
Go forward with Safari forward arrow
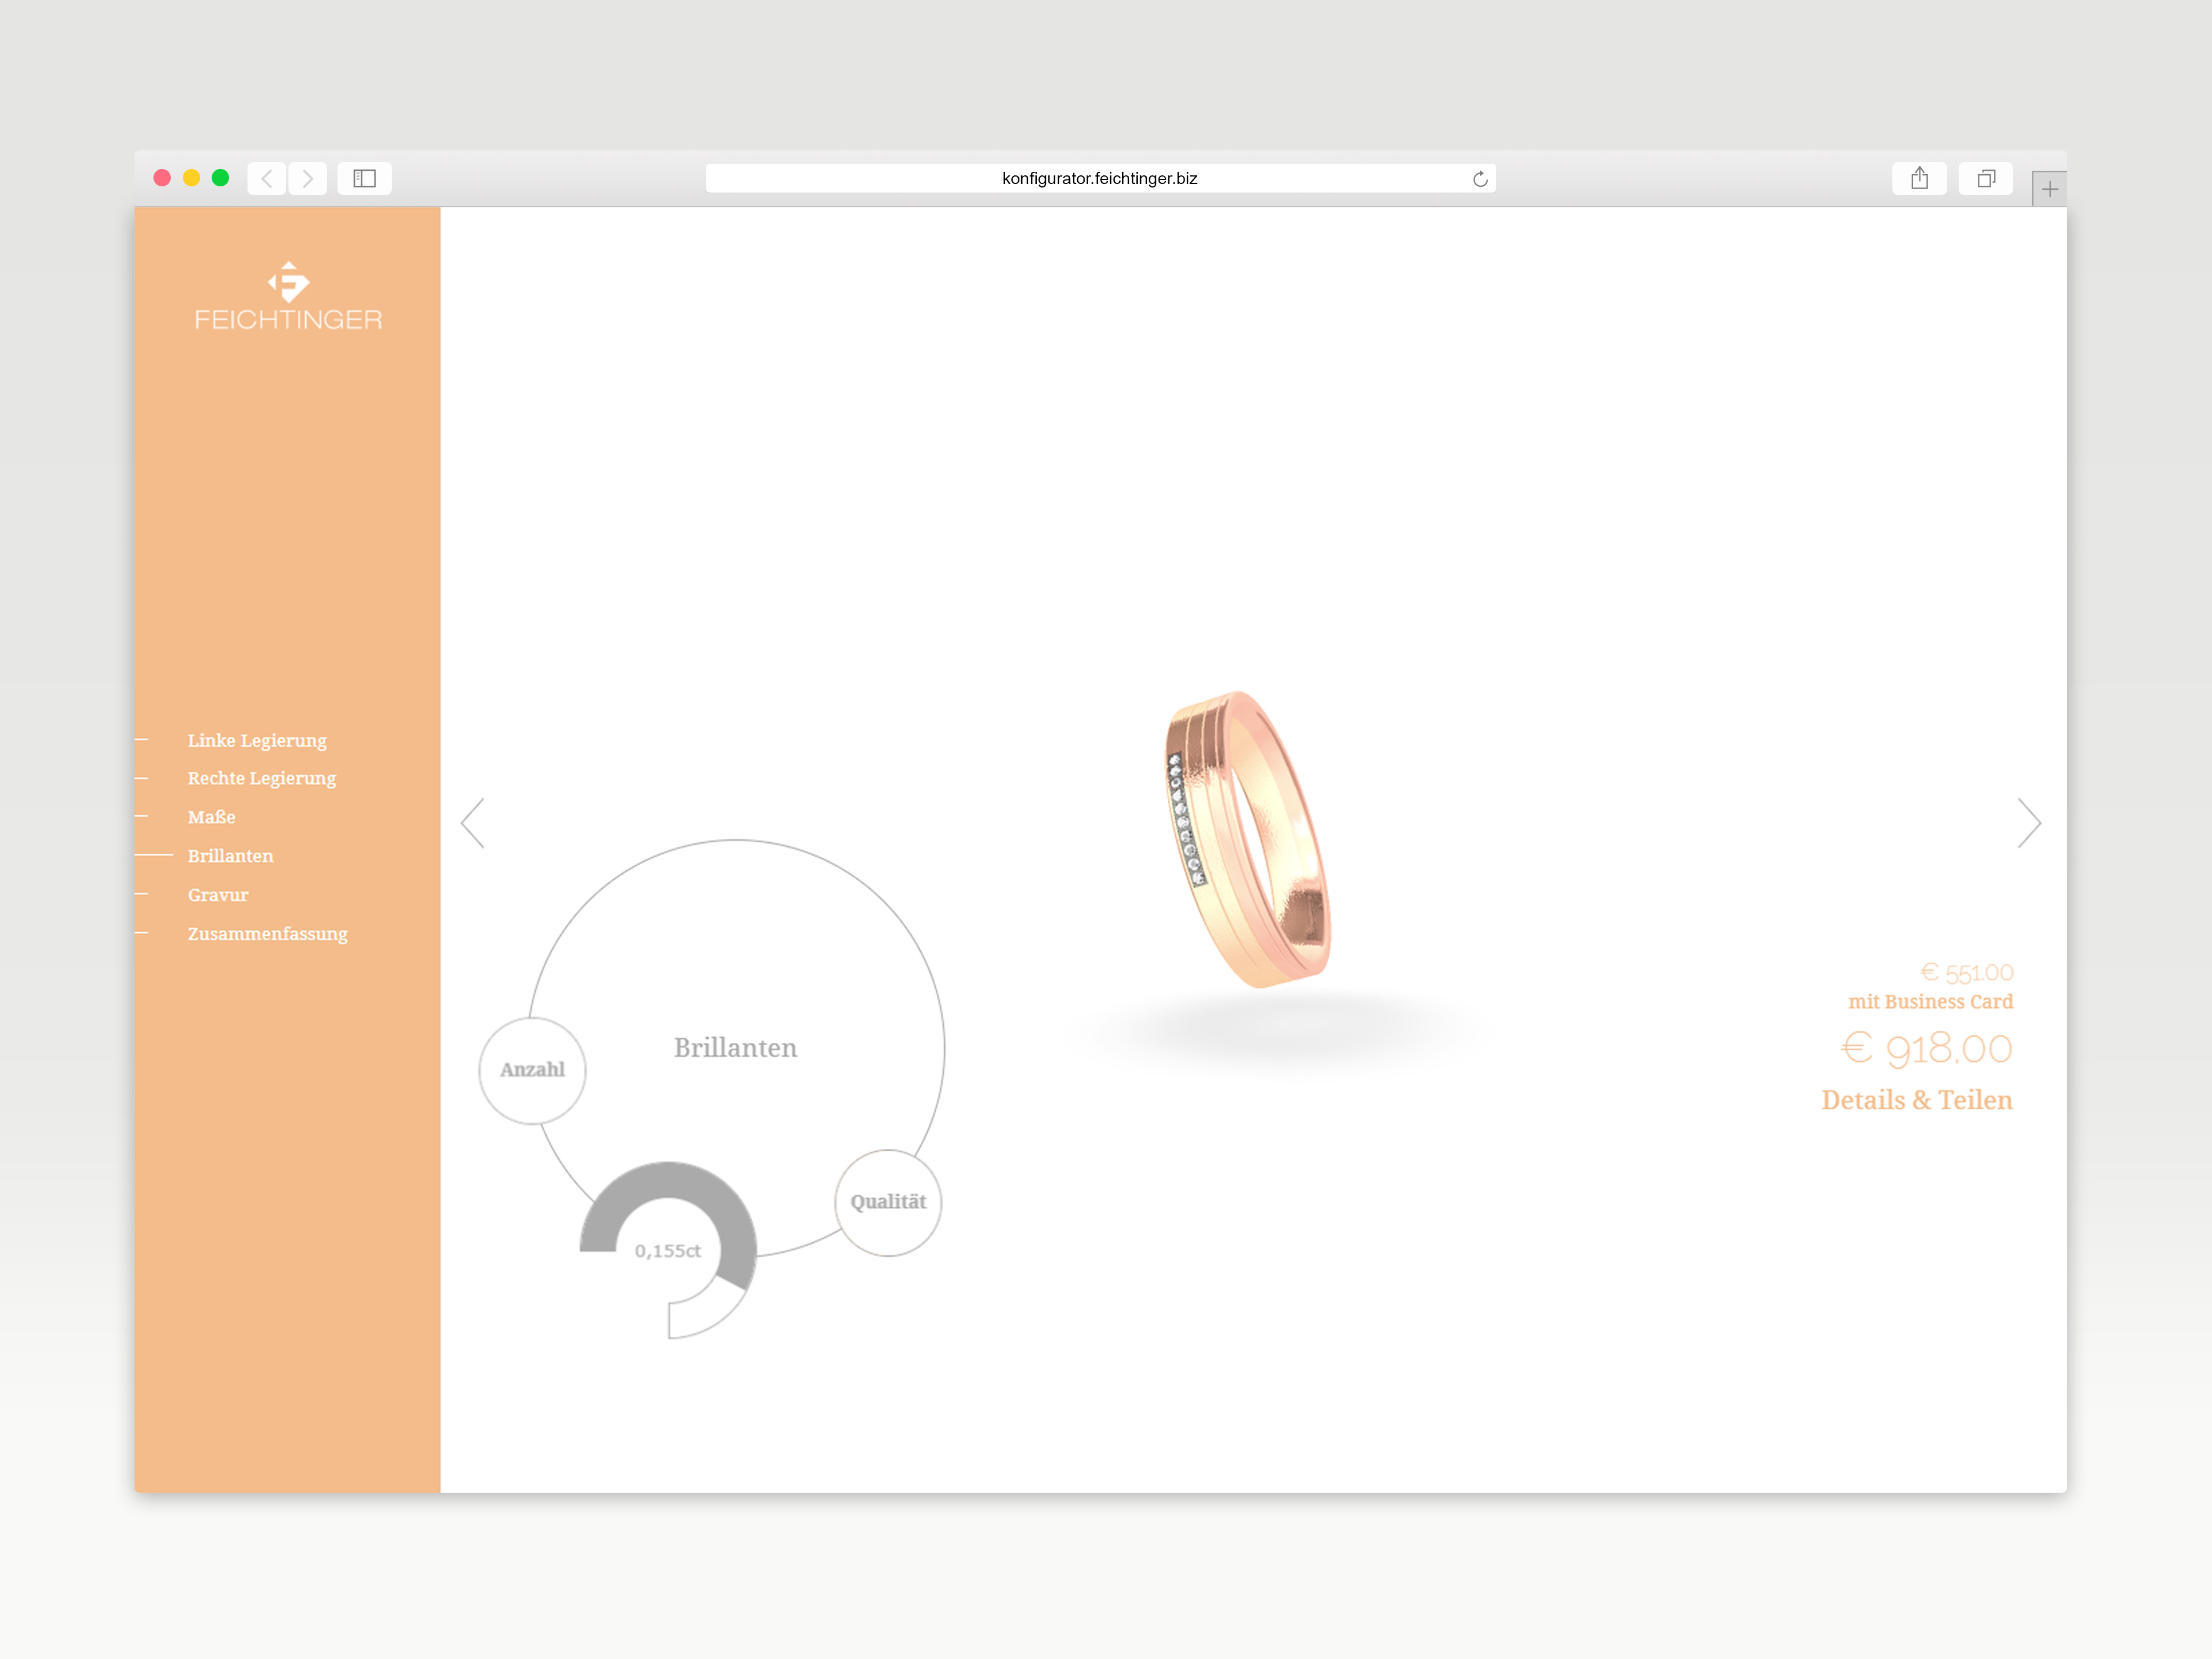coord(308,179)
